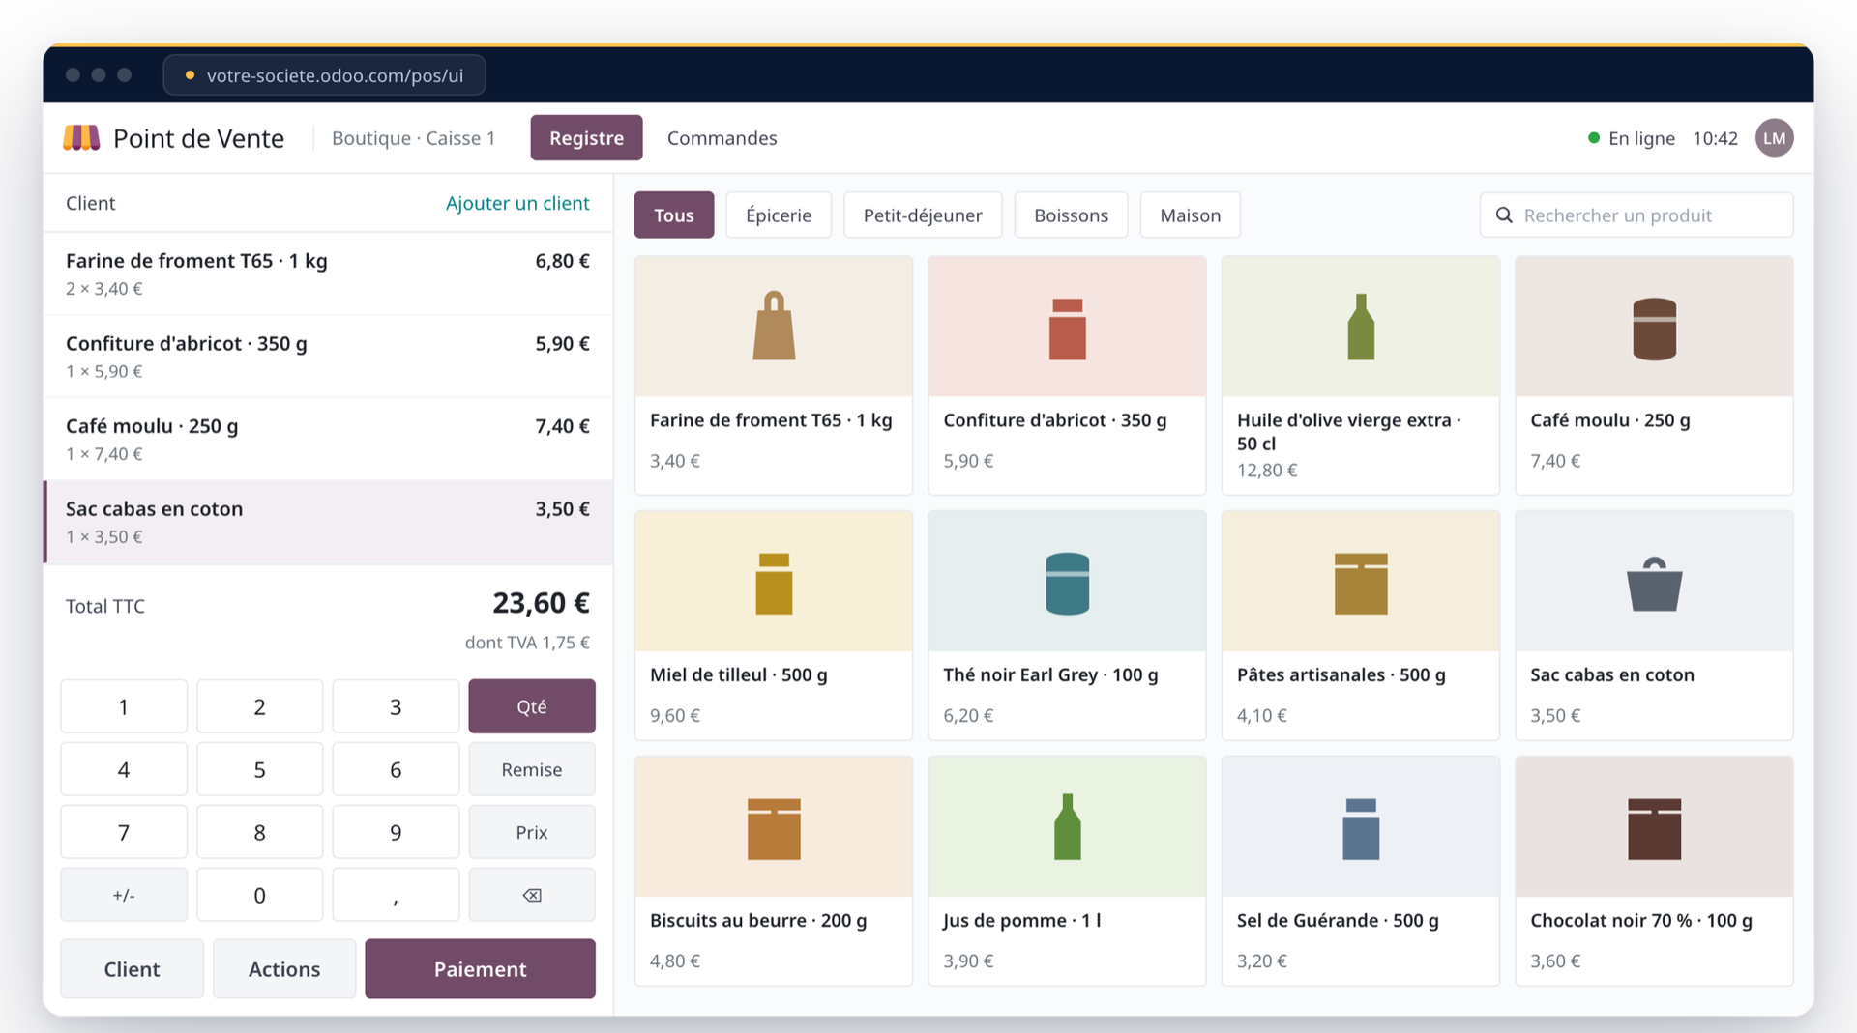Image resolution: width=1857 pixels, height=1033 pixels.
Task: Switch to the Registre tab
Action: click(586, 137)
